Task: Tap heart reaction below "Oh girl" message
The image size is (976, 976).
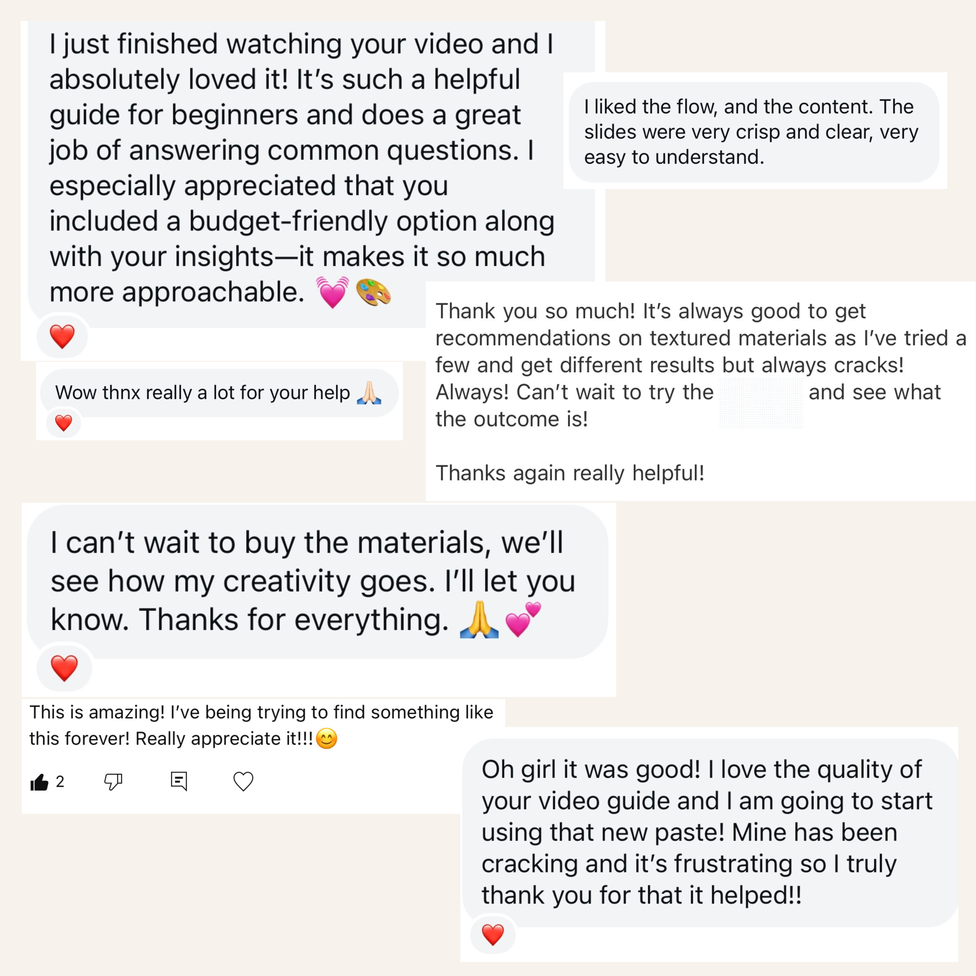Action: pyautogui.click(x=492, y=934)
